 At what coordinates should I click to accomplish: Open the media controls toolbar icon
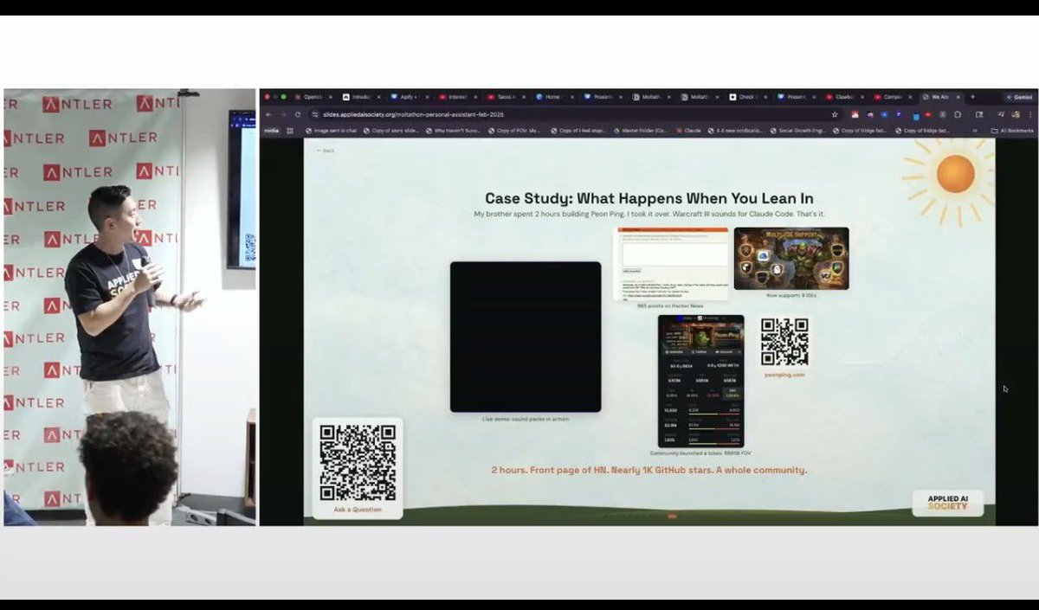(1001, 114)
